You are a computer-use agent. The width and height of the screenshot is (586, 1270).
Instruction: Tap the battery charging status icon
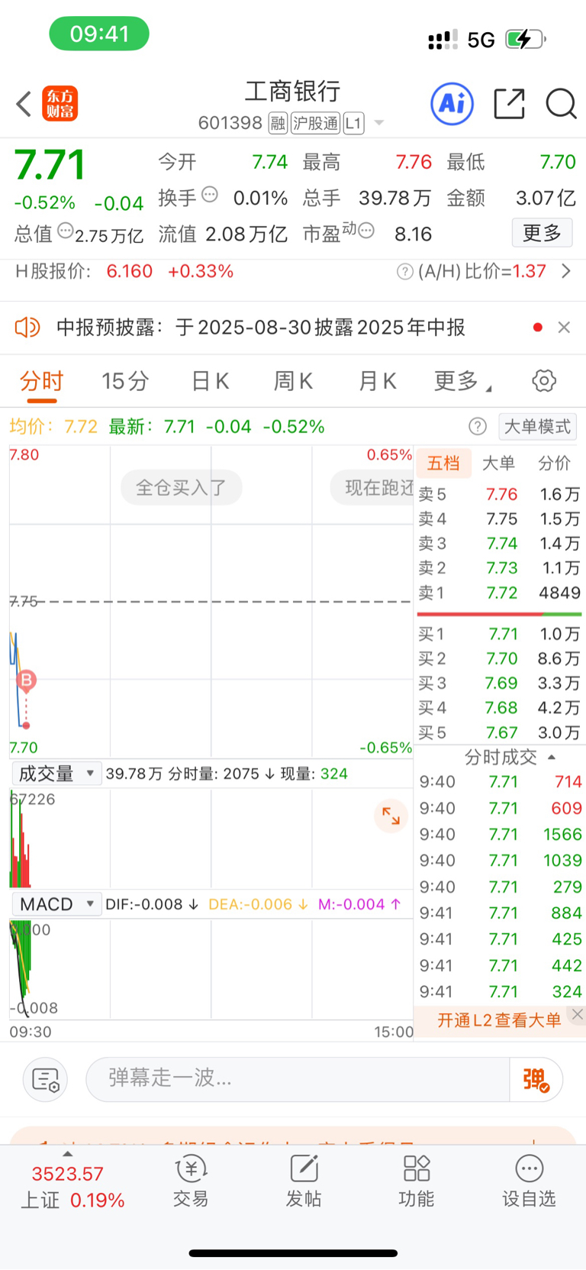526,39
